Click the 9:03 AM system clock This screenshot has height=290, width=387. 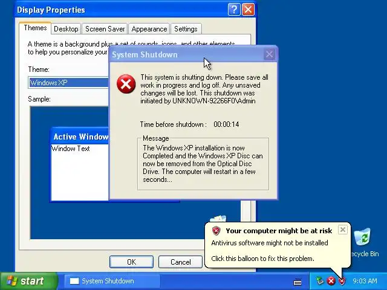[x=365, y=281]
